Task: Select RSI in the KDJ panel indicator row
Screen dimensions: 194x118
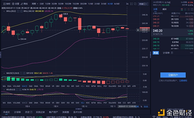Action: (68, 103)
